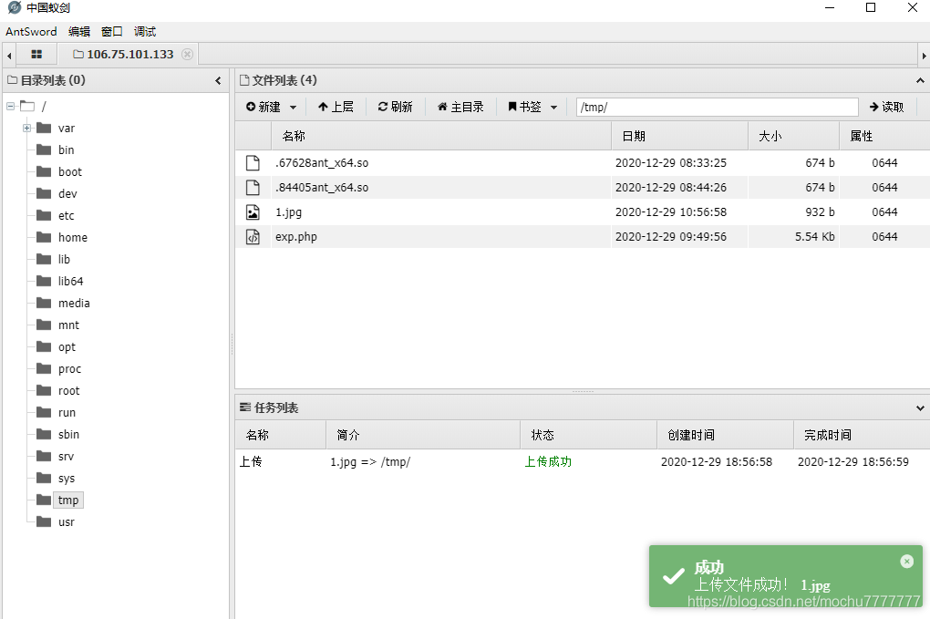Open the 新建 dropdown arrow

[293, 108]
